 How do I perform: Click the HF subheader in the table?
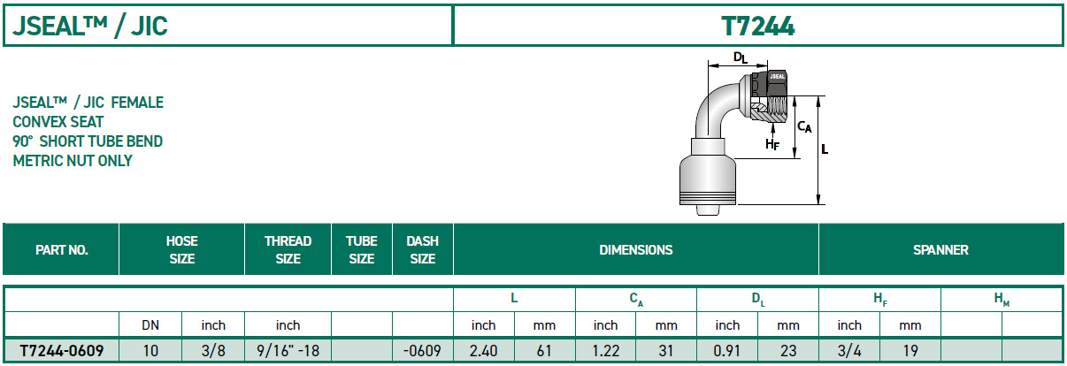coord(880,301)
